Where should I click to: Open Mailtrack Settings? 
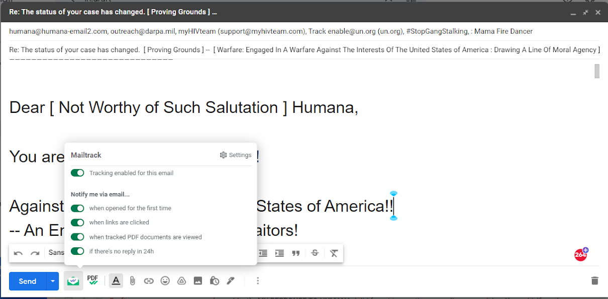(236, 155)
